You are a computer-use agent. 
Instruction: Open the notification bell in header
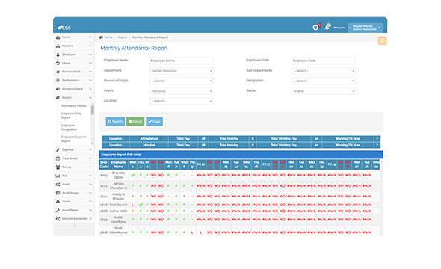(327, 27)
